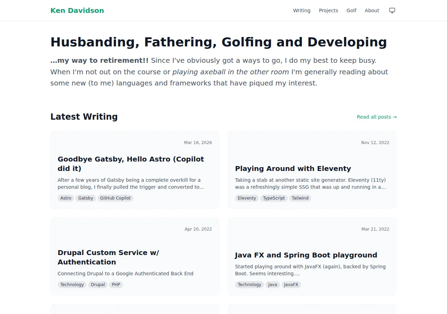Open the Golf page from the navigation
This screenshot has width=447, height=314.
coord(351,10)
